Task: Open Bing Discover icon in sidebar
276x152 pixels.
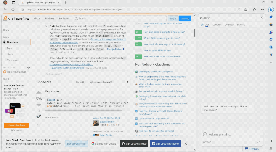Action: pos(271,9)
